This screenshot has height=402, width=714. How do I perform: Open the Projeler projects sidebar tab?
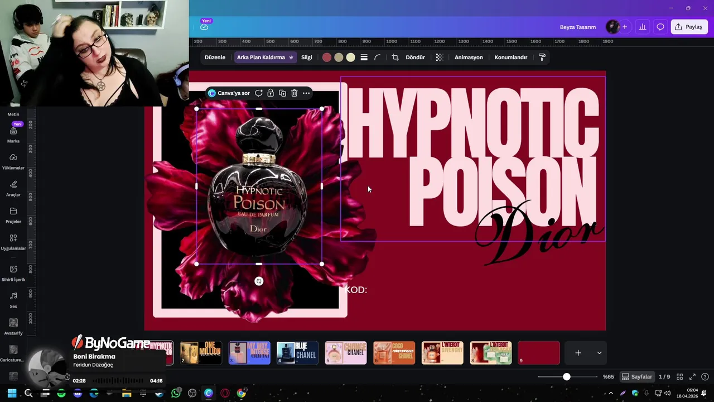click(x=13, y=216)
